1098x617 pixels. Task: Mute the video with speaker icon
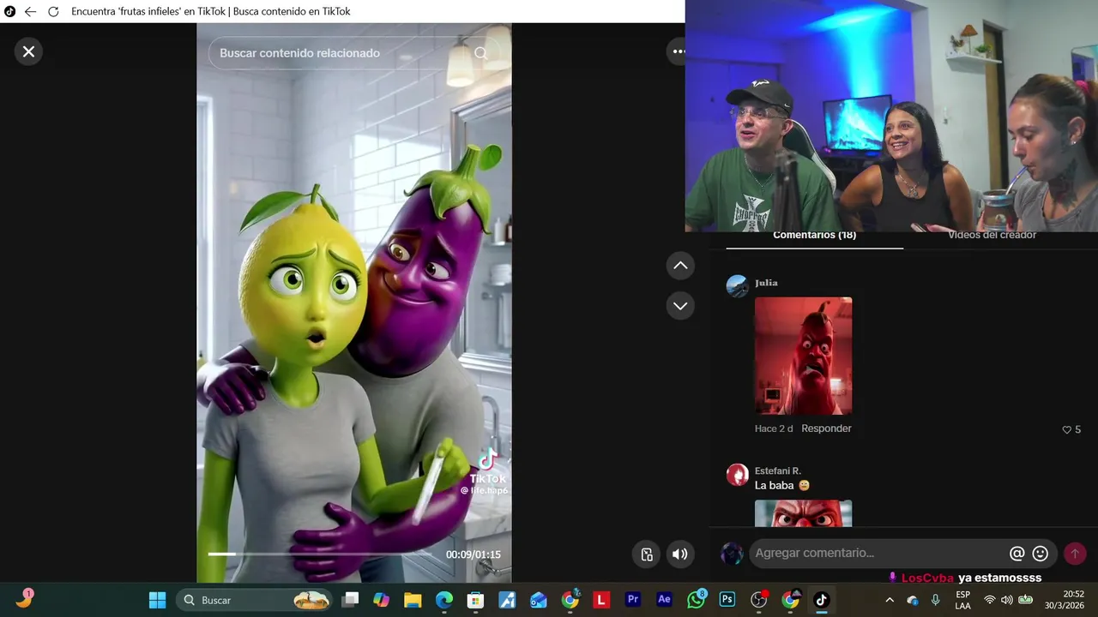680,554
